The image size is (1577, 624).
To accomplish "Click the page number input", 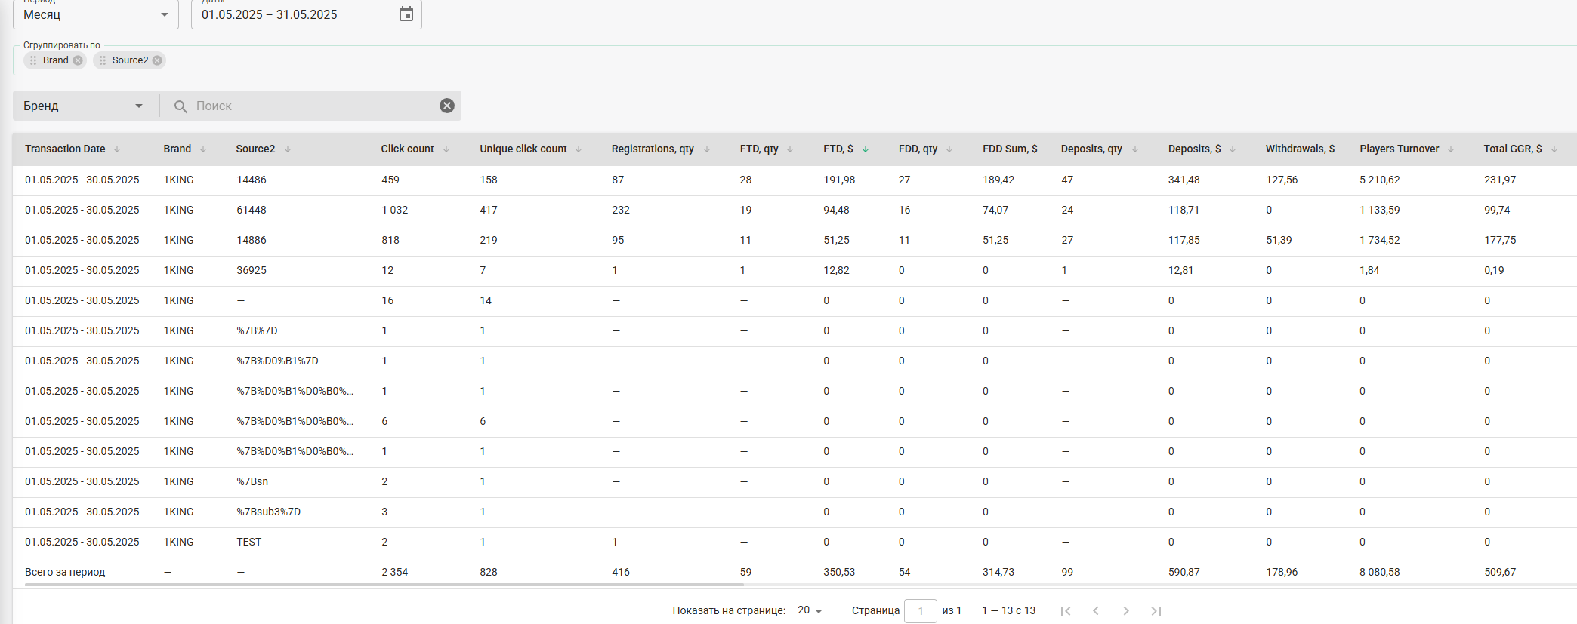I will (921, 611).
